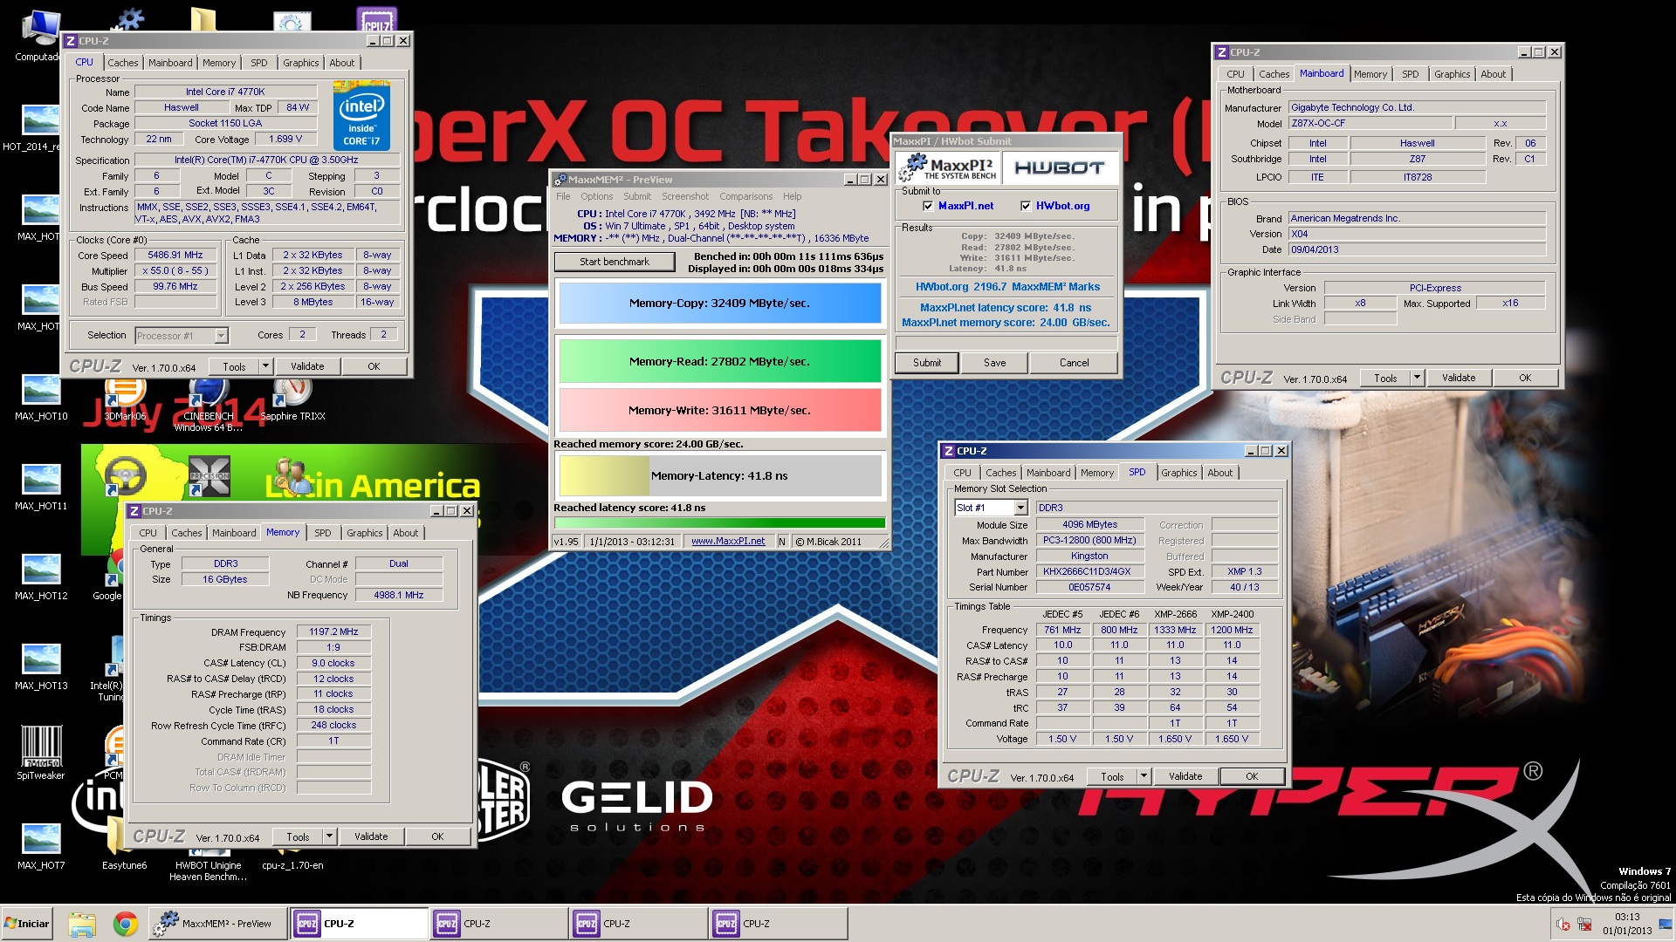Expand Tools arrow in SPD tab window

click(x=1144, y=776)
